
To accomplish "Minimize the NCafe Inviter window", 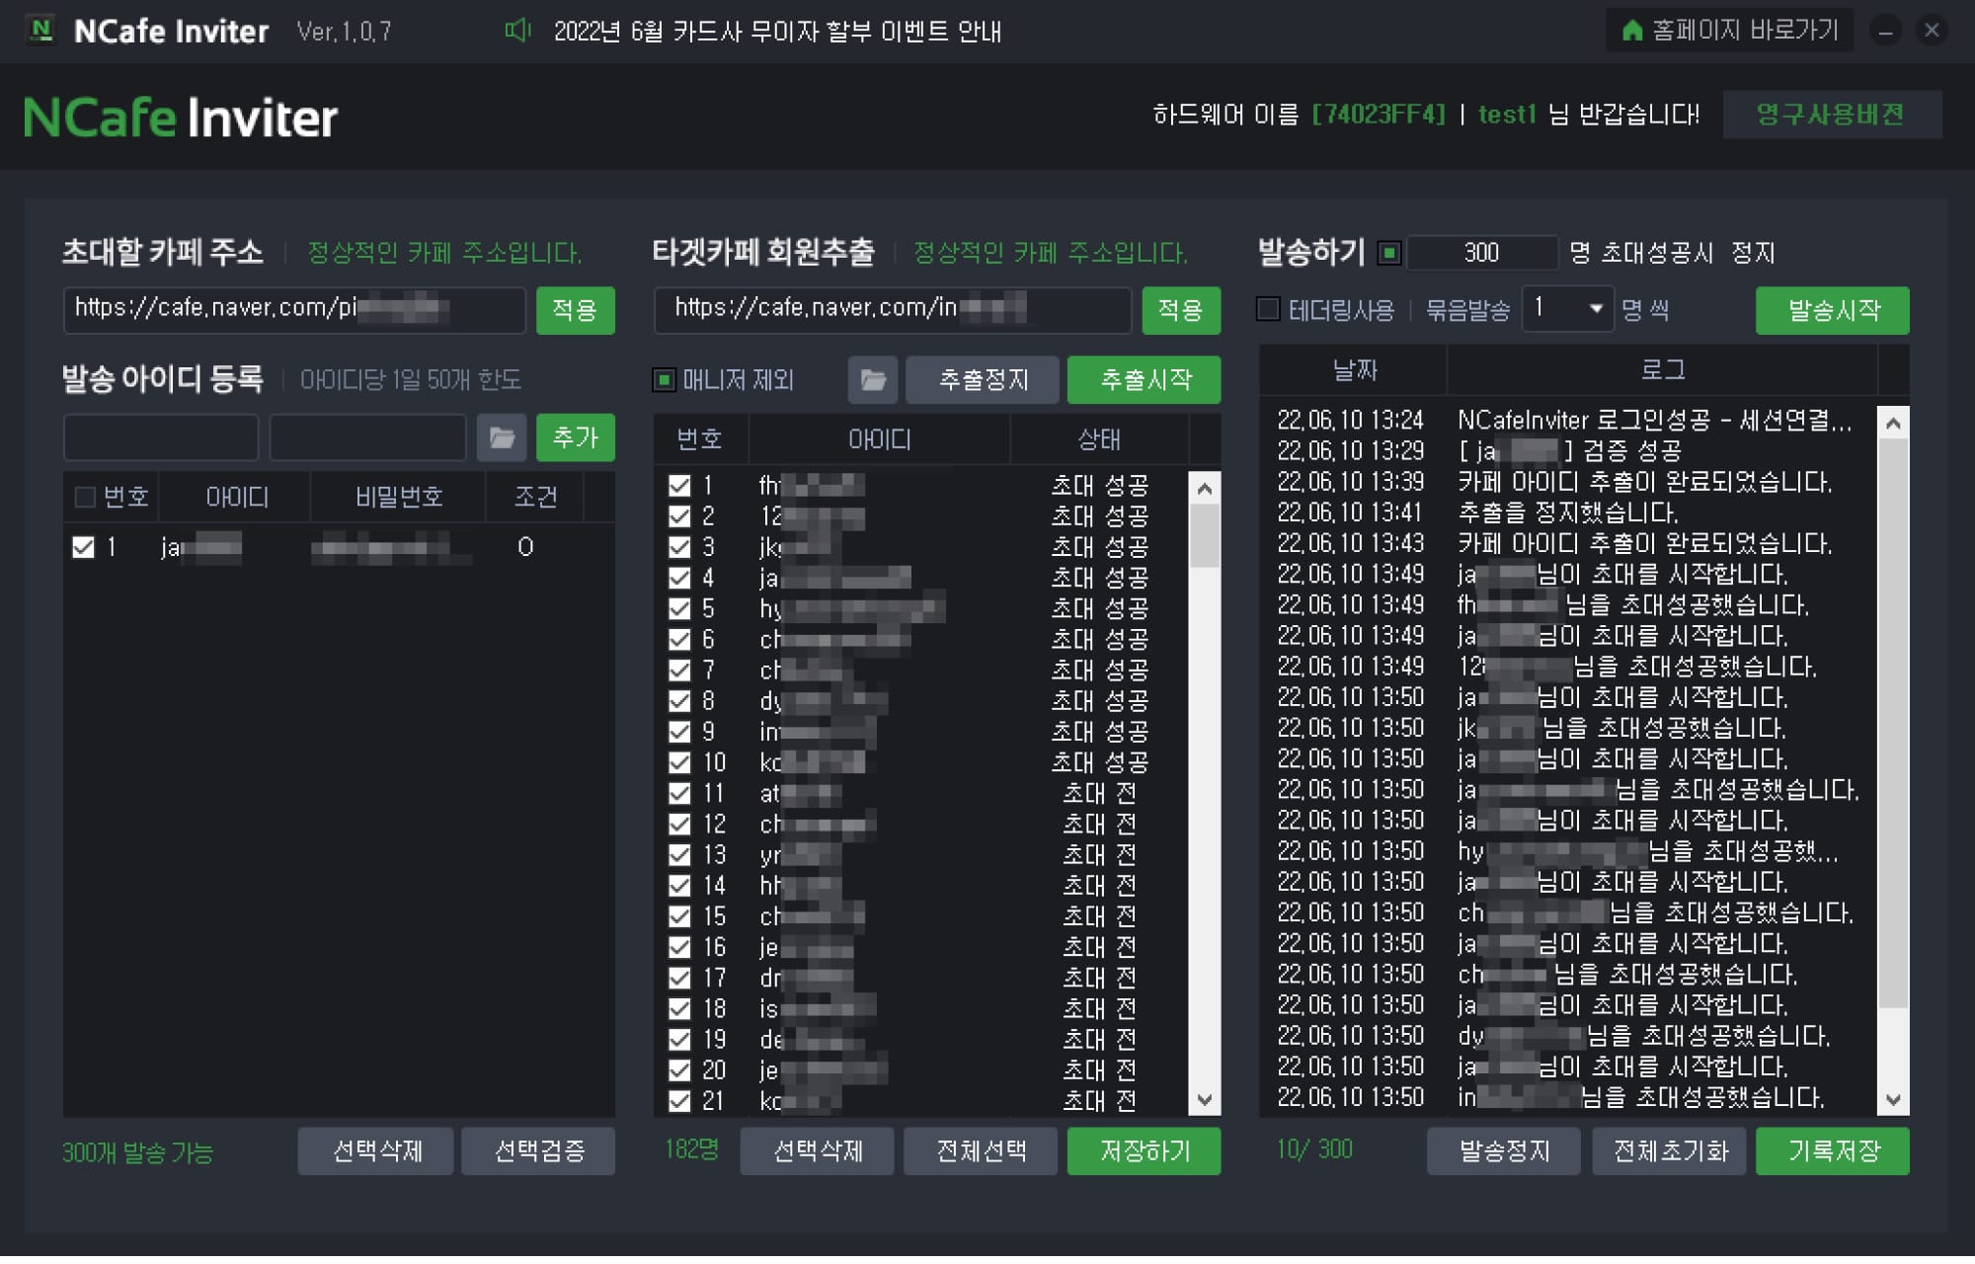I will coord(1885,31).
